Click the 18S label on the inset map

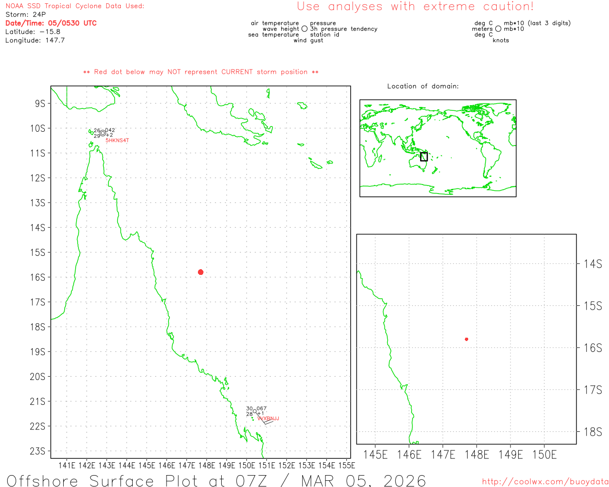pos(593,432)
